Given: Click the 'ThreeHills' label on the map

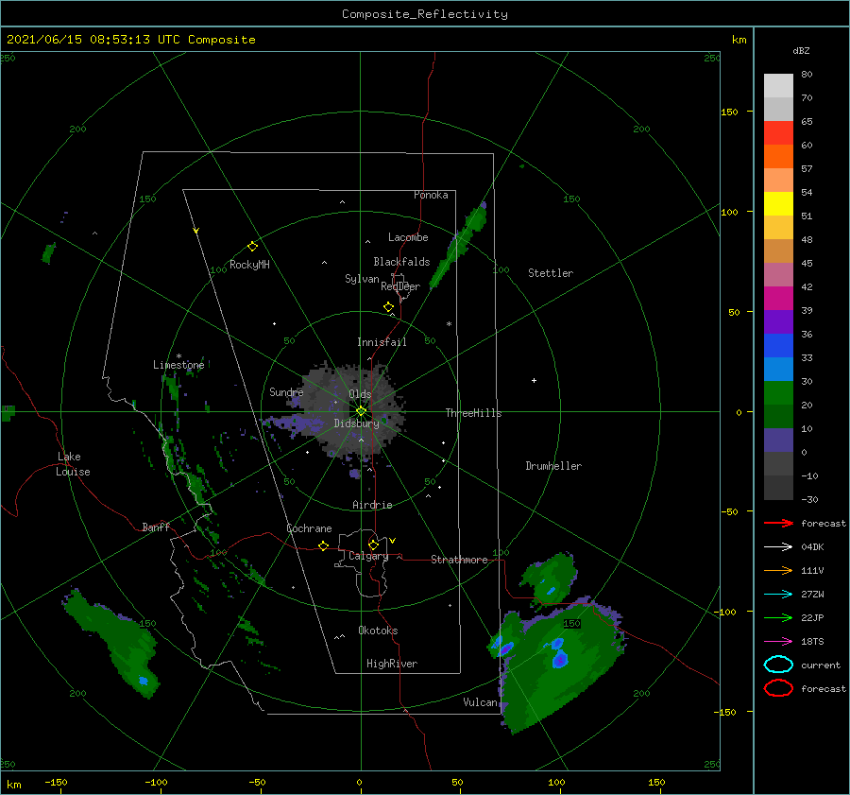Looking at the screenshot, I should click(x=473, y=413).
